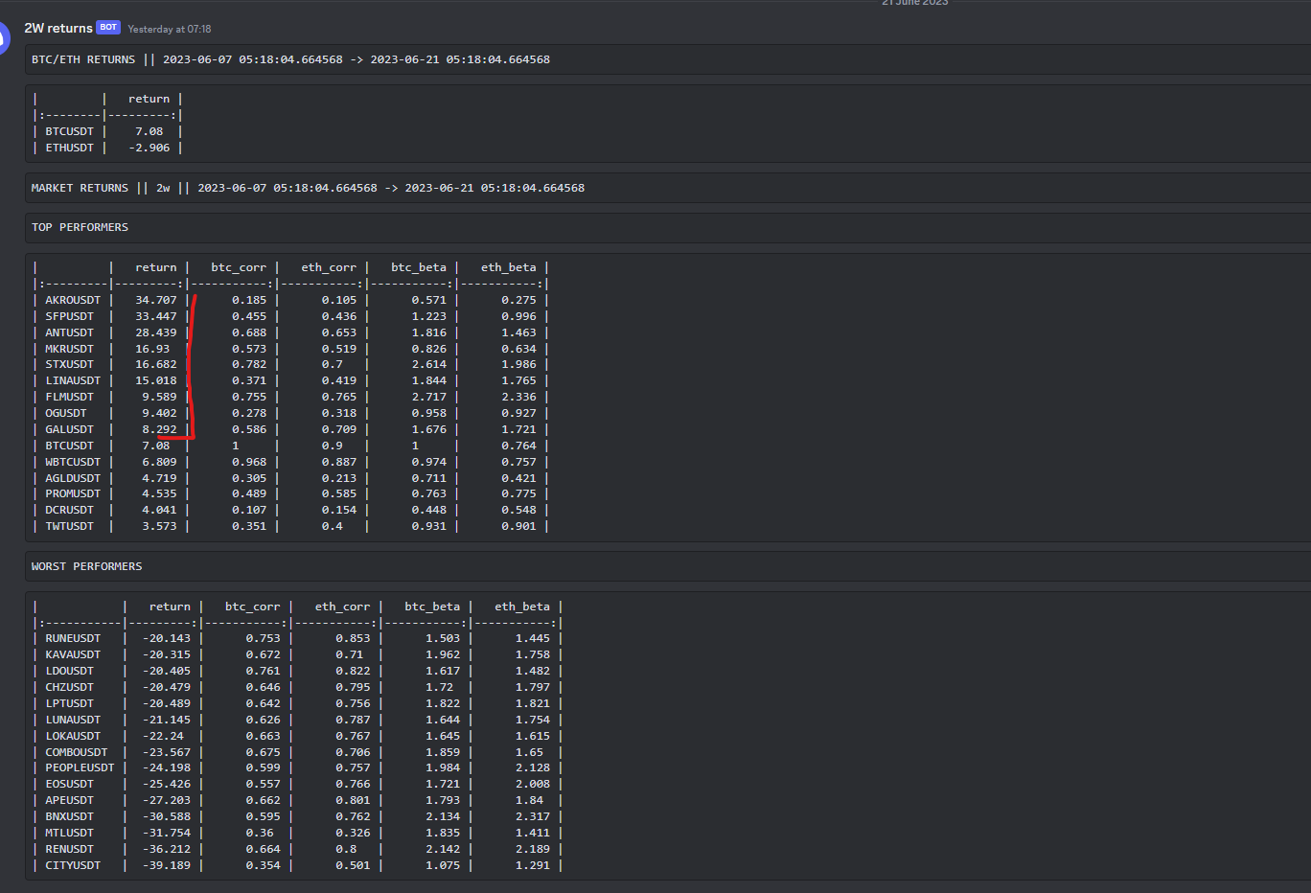Click the SFPUSDT return 33.447

156,316
